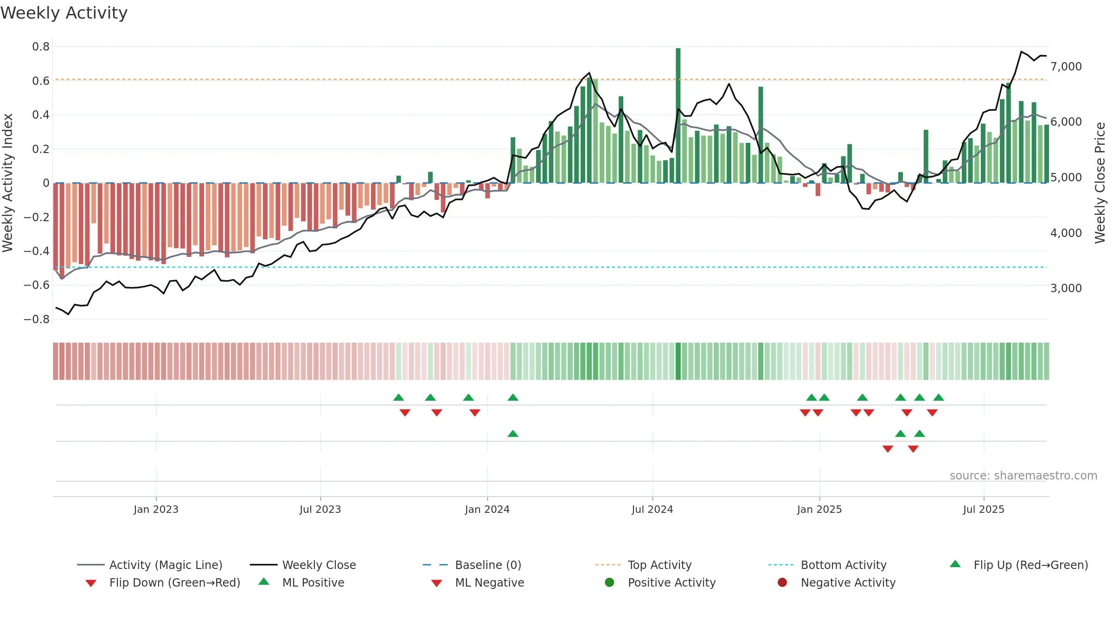
Task: Click the Negative Activity legend red dot
Action: 782,582
